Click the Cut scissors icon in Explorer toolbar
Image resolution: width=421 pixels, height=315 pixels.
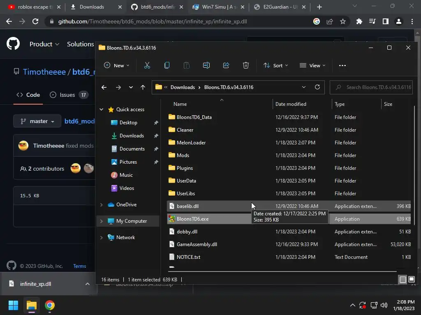(x=147, y=65)
